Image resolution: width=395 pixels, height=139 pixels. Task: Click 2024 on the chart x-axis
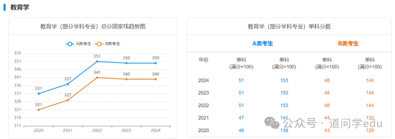[x=155, y=131]
